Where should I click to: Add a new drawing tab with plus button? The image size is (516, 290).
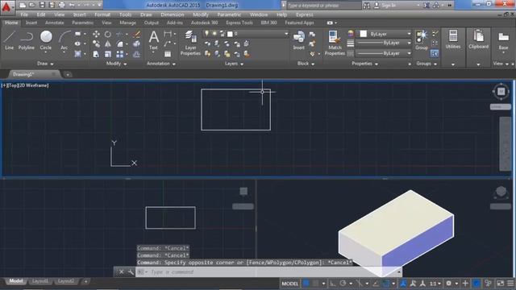coord(68,75)
